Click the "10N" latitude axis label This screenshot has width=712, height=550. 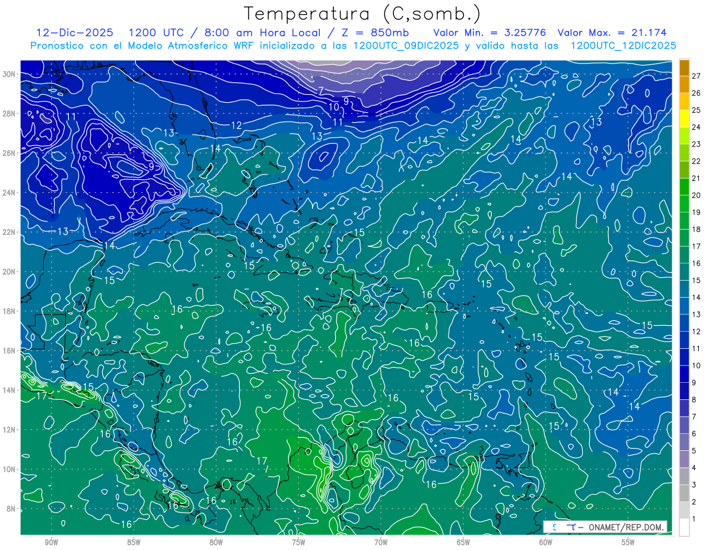pos(9,469)
